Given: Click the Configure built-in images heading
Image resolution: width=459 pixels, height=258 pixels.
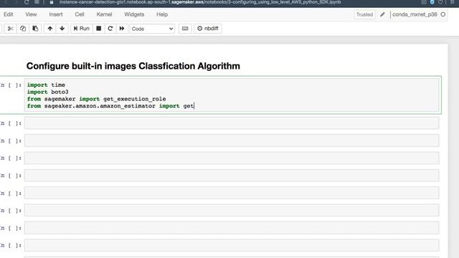Looking at the screenshot, I should click(x=133, y=66).
